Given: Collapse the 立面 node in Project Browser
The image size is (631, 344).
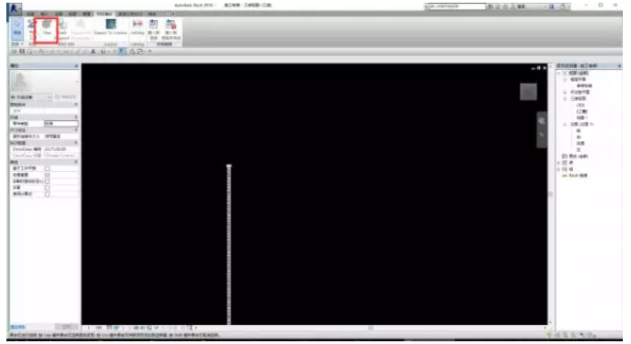Looking at the screenshot, I should pos(565,125).
